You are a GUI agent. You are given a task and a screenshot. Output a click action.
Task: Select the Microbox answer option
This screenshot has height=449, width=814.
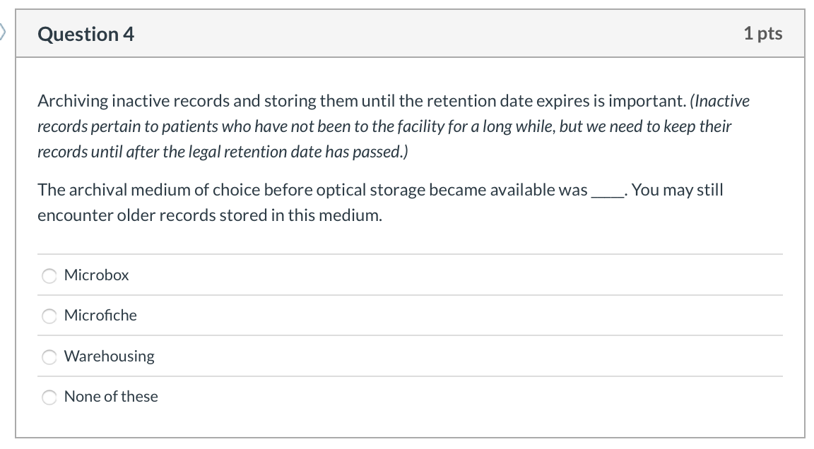[49, 276]
